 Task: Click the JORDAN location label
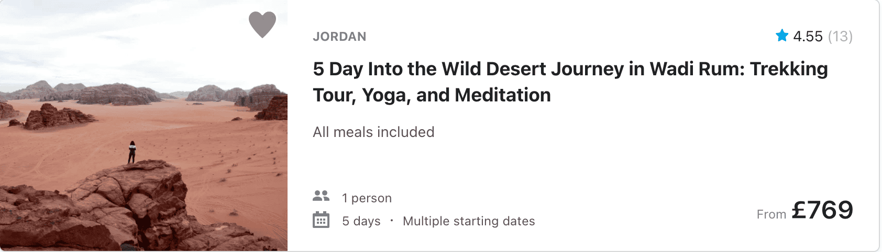tap(339, 37)
